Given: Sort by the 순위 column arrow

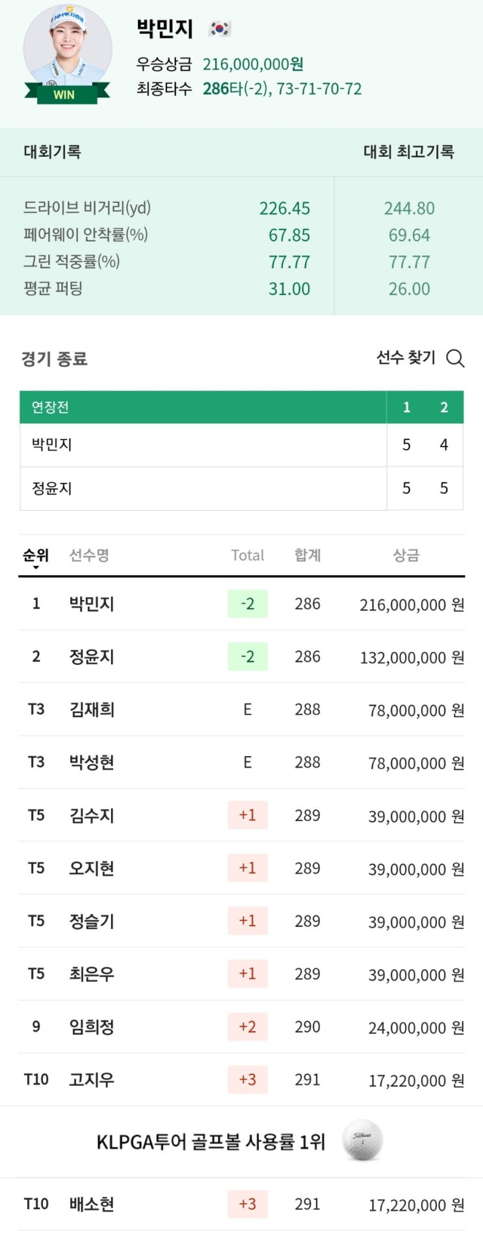Looking at the screenshot, I should [x=36, y=567].
